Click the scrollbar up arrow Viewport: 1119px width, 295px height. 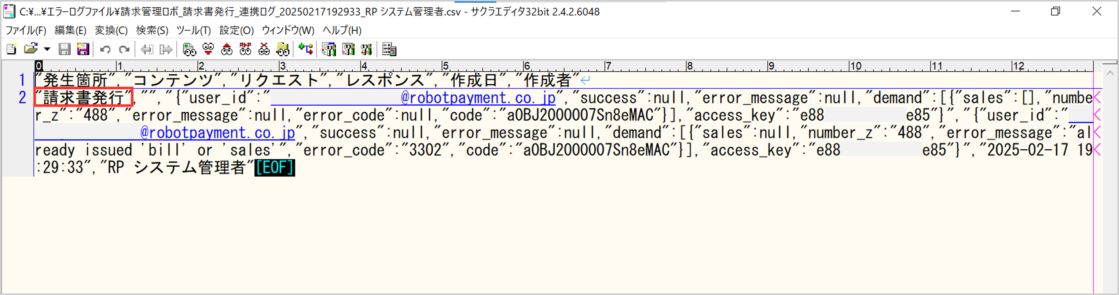(1110, 73)
